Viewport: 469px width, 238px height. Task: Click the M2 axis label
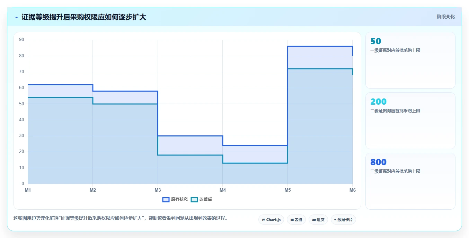click(93, 190)
